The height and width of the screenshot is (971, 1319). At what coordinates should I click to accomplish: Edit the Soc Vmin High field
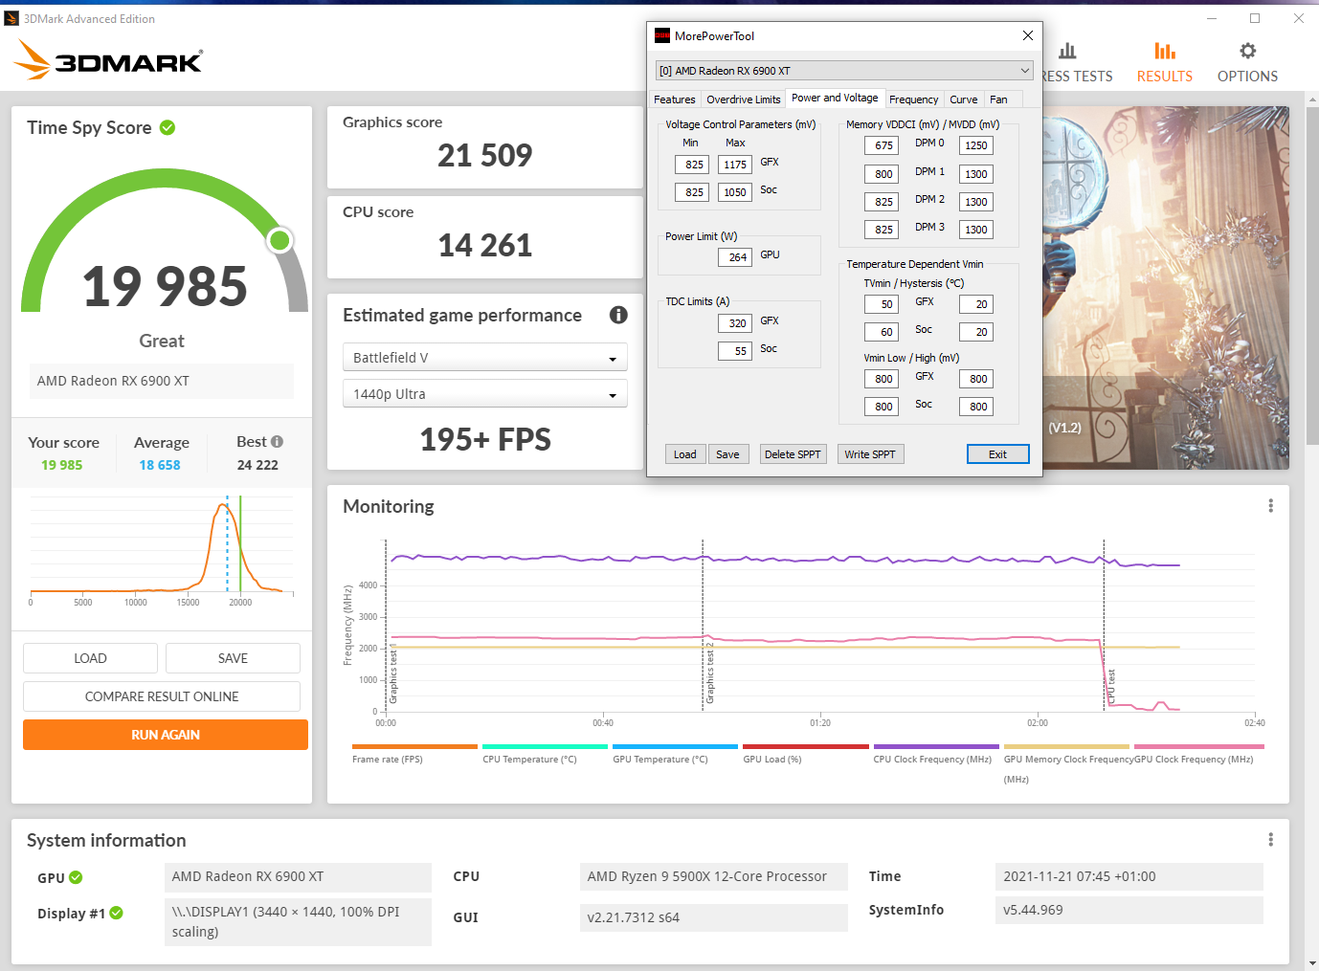pos(976,407)
